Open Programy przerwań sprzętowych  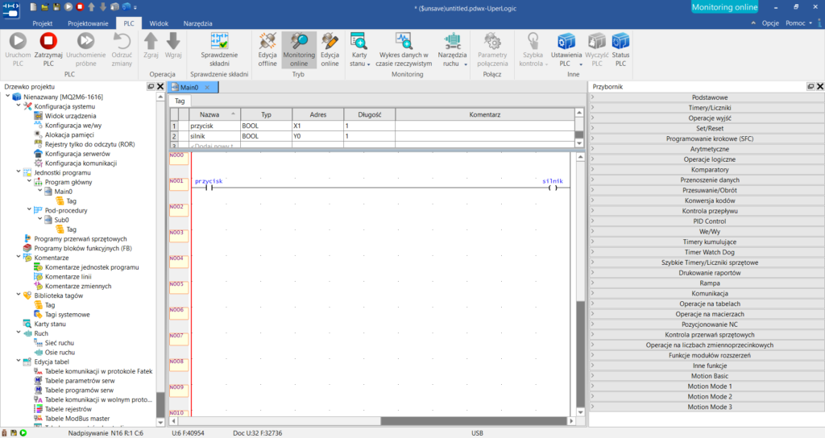(x=81, y=238)
